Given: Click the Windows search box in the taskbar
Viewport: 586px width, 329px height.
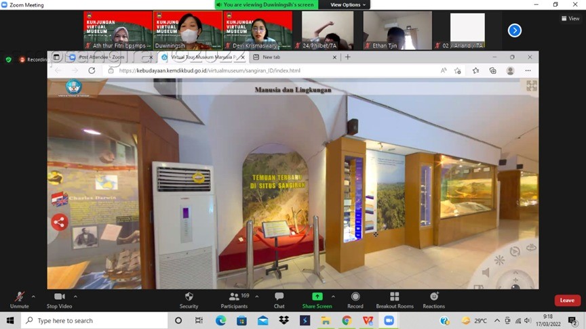Looking at the screenshot, I should click(x=95, y=321).
